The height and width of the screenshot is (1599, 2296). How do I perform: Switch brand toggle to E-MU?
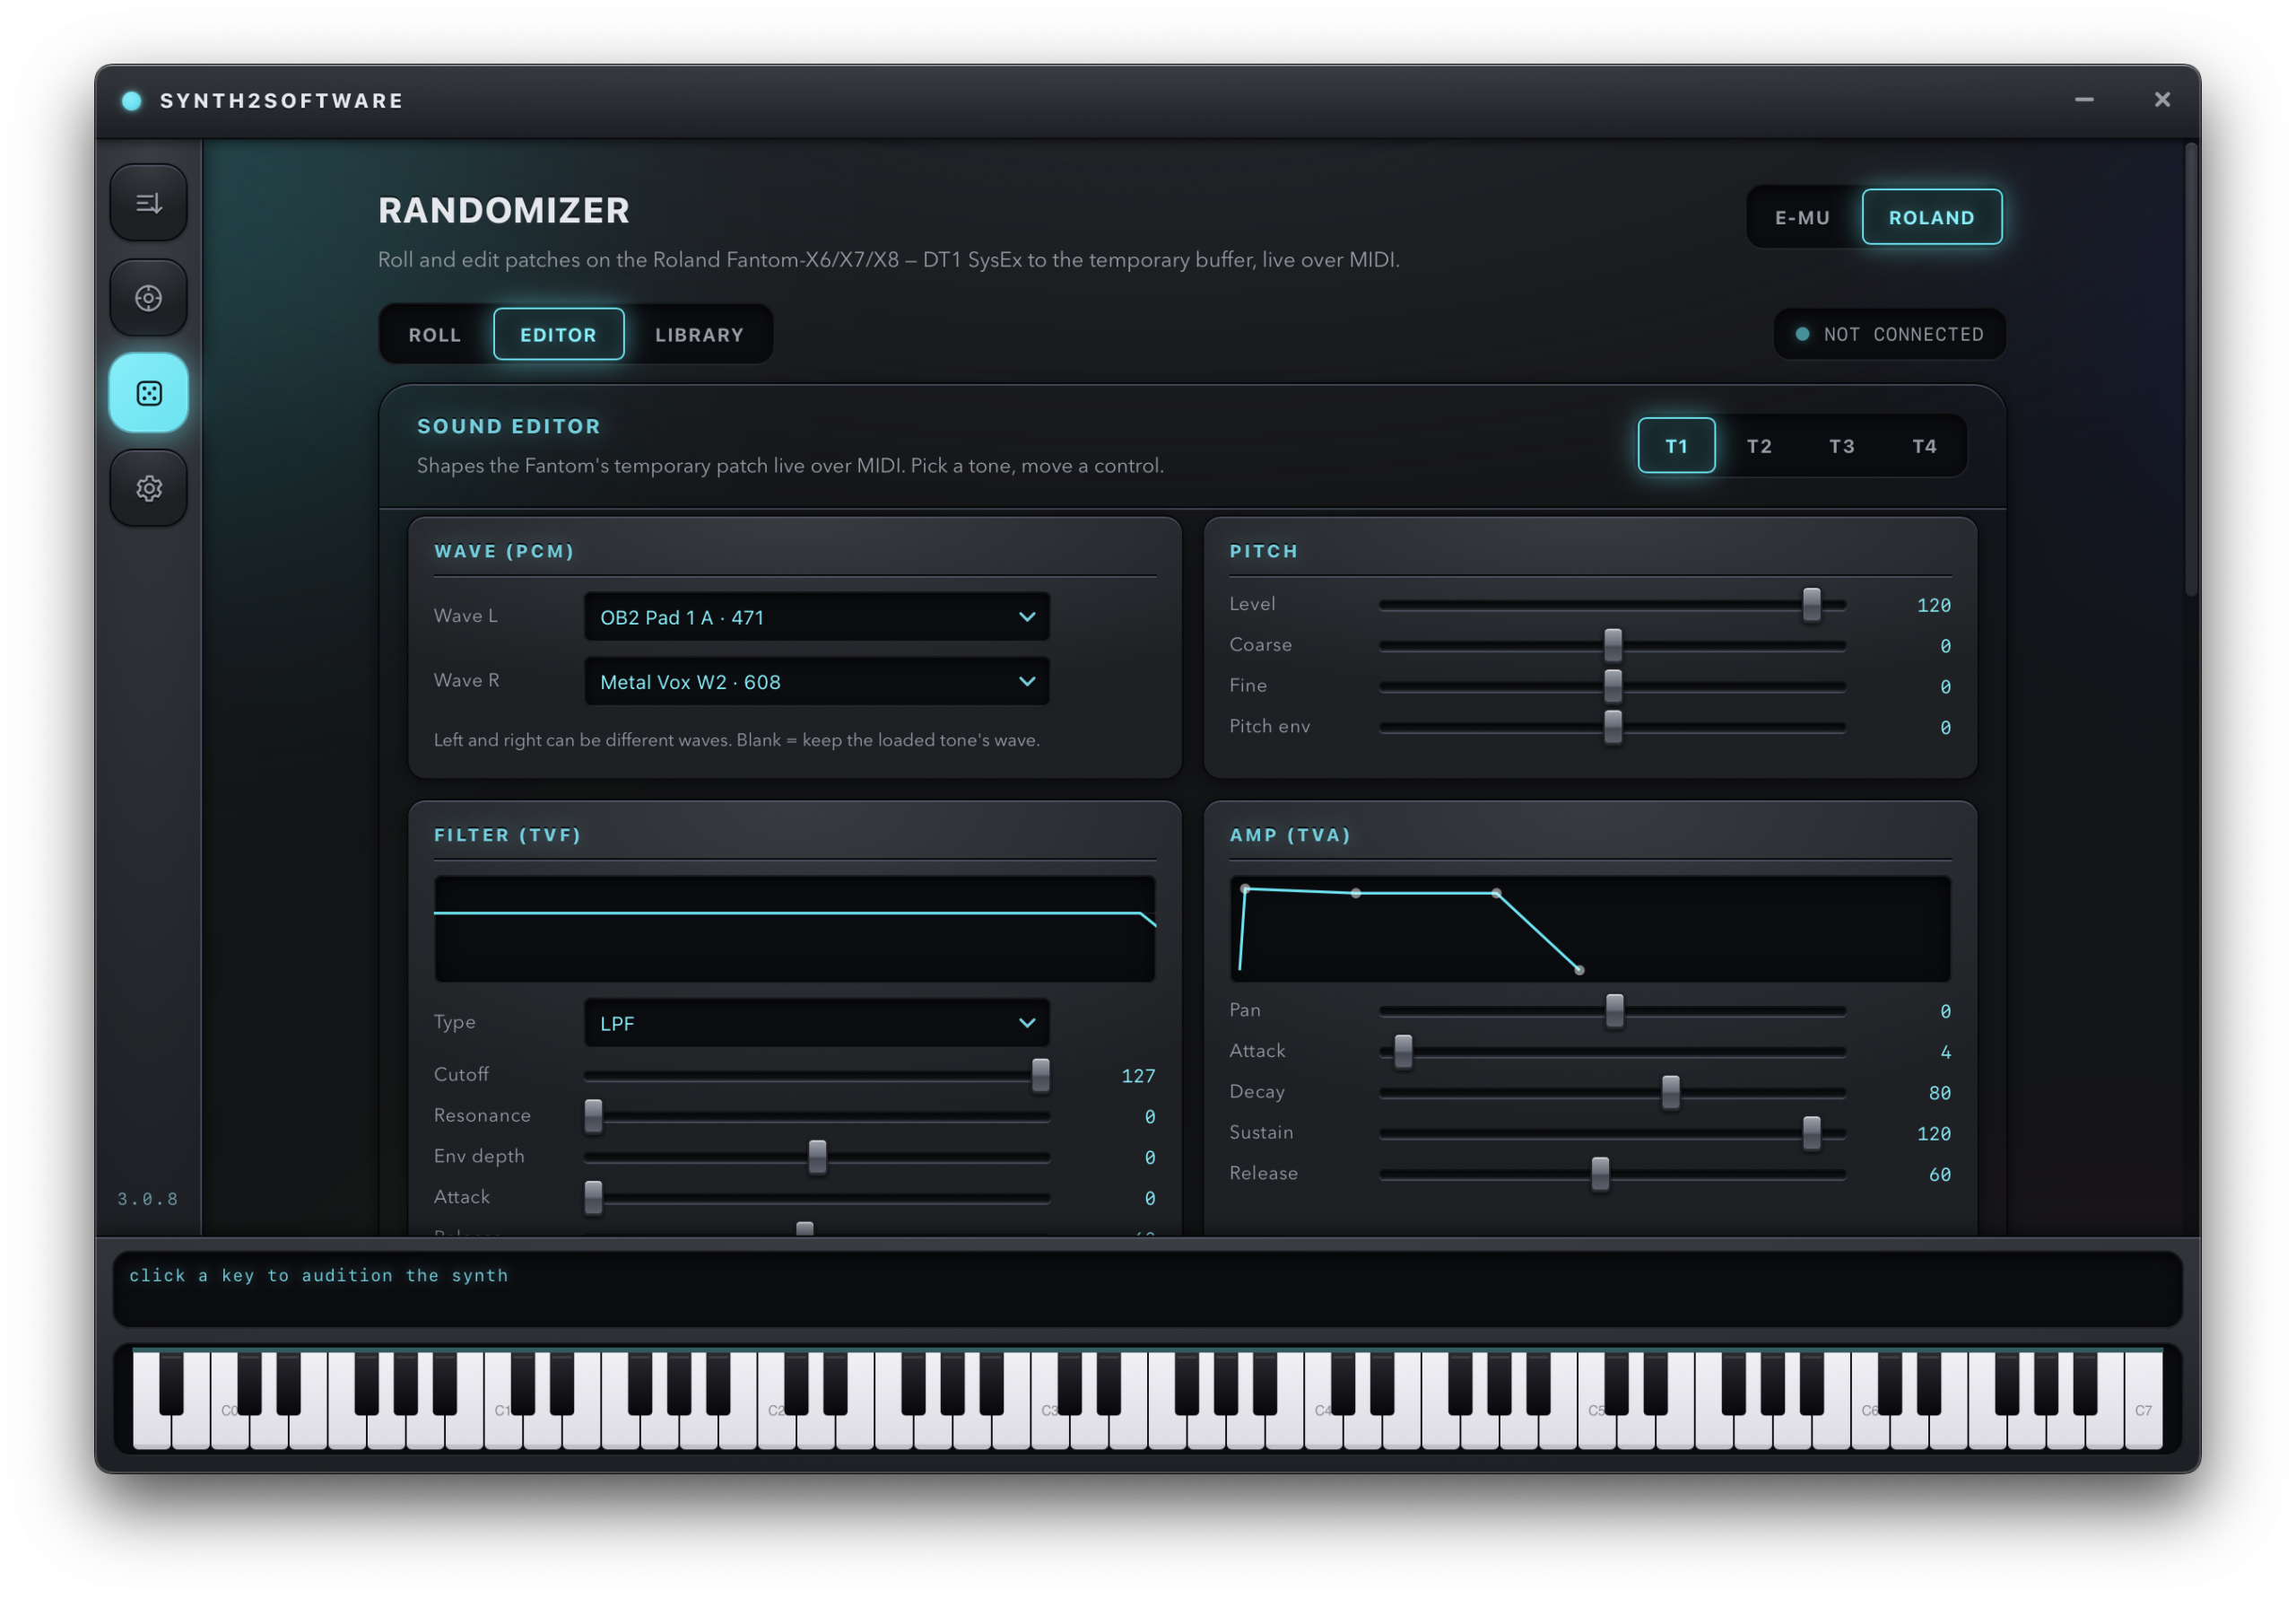pyautogui.click(x=1802, y=217)
